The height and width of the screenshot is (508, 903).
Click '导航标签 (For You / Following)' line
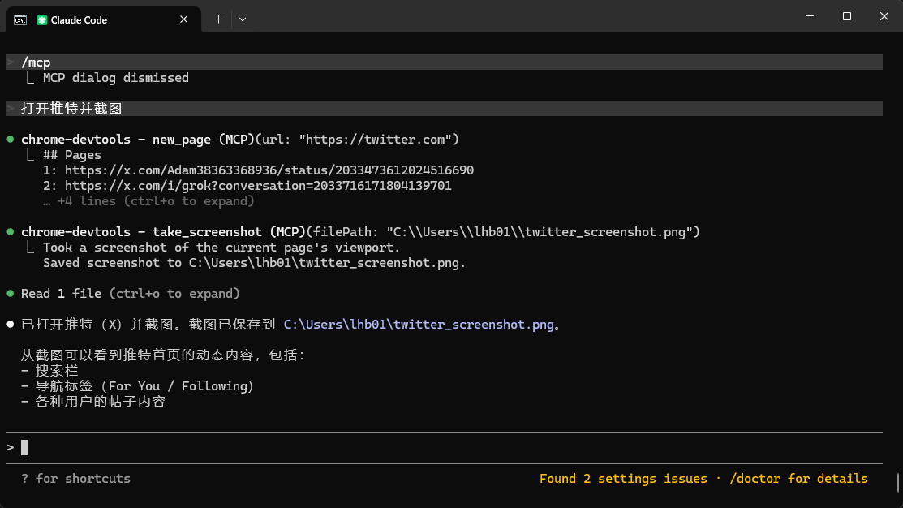137,386
